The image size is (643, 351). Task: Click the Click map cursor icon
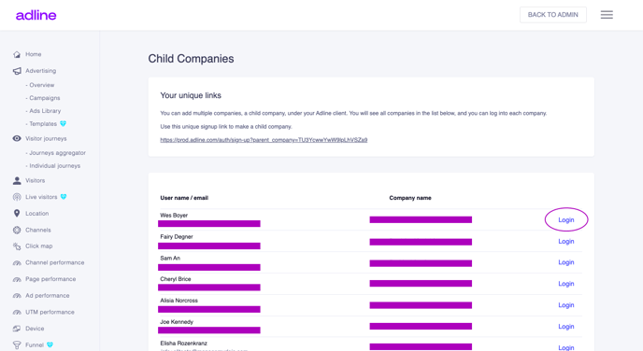tap(17, 246)
